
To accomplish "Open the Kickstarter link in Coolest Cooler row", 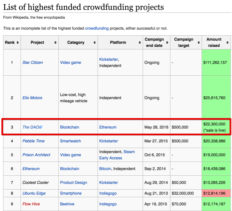I will coord(109,182).
